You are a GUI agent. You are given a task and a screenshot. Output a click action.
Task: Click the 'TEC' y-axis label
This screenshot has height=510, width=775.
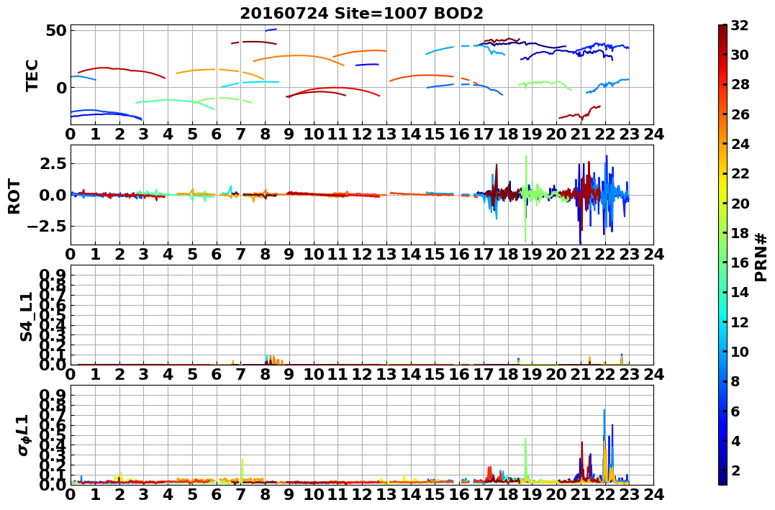32,75
